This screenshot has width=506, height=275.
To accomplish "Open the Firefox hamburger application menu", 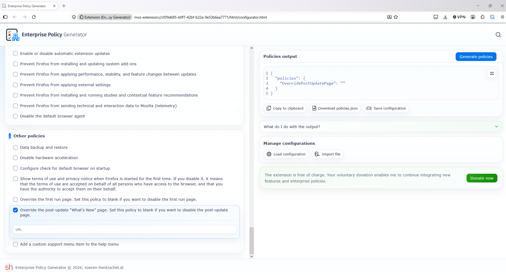I will pyautogui.click(x=502, y=17).
